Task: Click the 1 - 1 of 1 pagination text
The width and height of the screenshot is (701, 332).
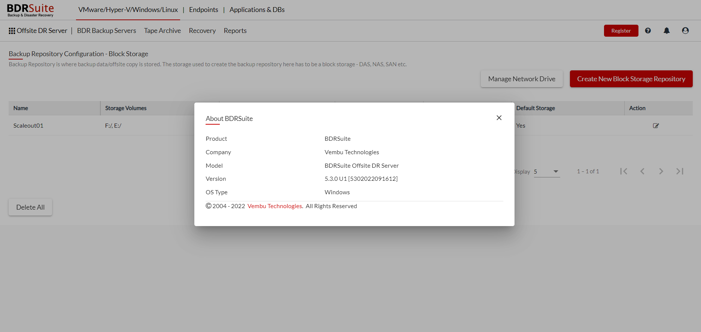Action: (588, 171)
